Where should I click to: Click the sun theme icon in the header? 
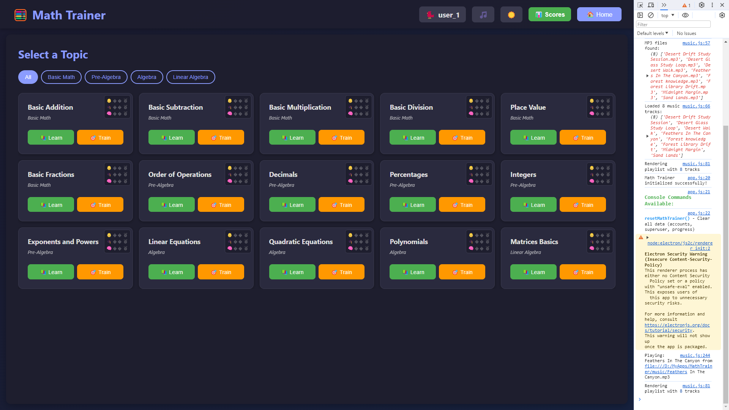[511, 14]
